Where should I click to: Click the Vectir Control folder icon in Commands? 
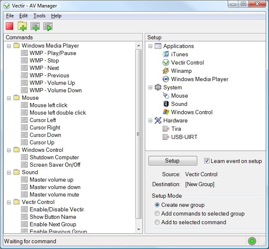coord(17,202)
